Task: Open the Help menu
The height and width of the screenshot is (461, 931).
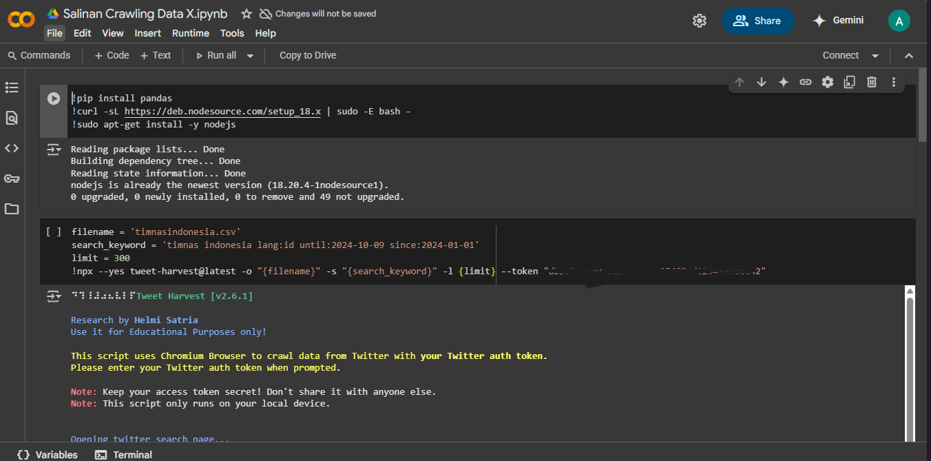Action: pos(265,33)
